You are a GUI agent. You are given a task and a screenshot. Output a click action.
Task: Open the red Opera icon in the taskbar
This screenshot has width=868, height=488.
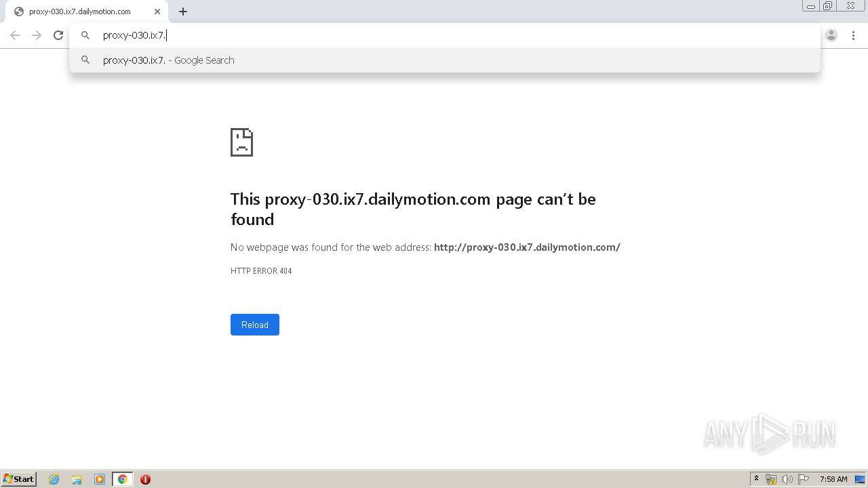(x=145, y=479)
